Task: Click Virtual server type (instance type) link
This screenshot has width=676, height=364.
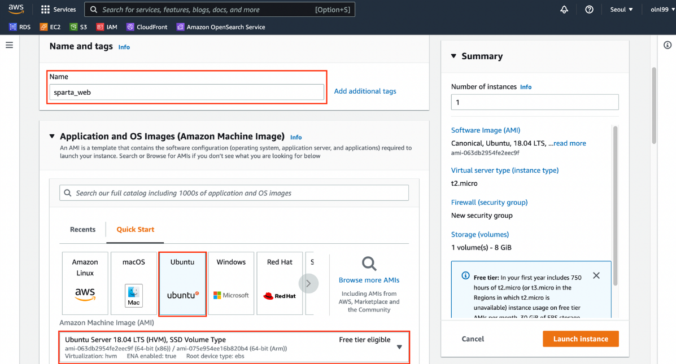Action: pyautogui.click(x=505, y=170)
